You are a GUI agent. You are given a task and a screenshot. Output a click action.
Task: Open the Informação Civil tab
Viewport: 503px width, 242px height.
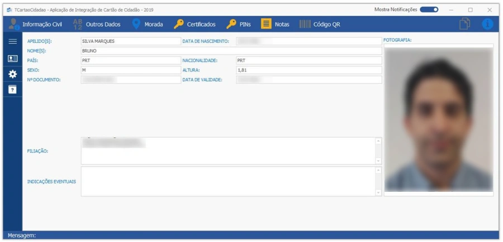(36, 25)
